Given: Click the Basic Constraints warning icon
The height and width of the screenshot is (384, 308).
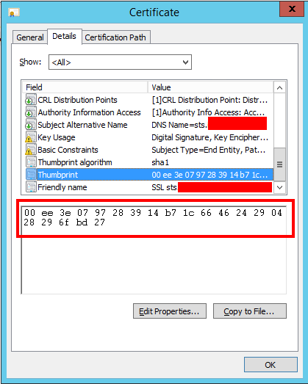Looking at the screenshot, I should click(31, 150).
